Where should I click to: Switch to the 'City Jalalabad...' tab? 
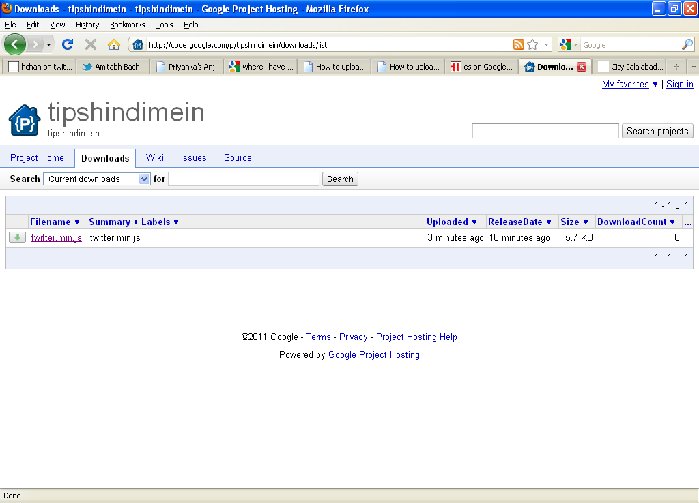(x=630, y=67)
